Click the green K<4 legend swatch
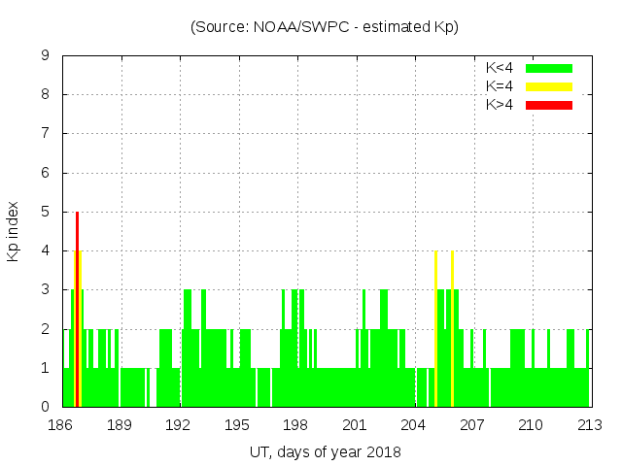Viewport: 622px width, 466px height. (549, 68)
